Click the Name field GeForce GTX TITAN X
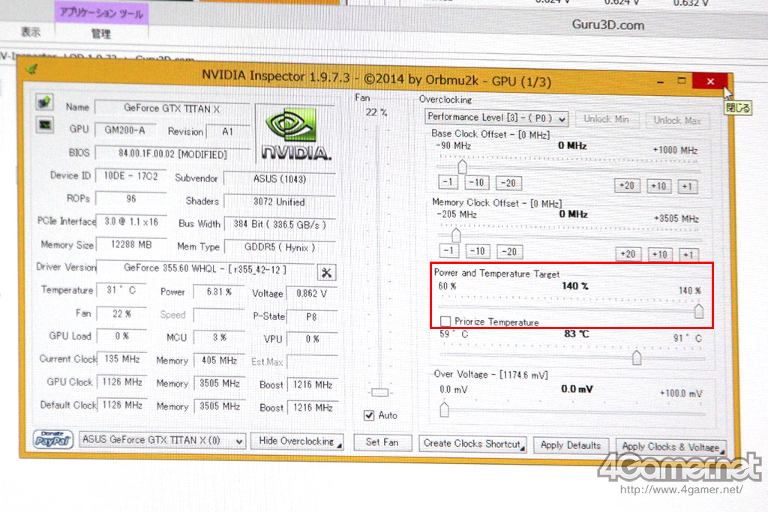This screenshot has width=768, height=512. (x=172, y=109)
